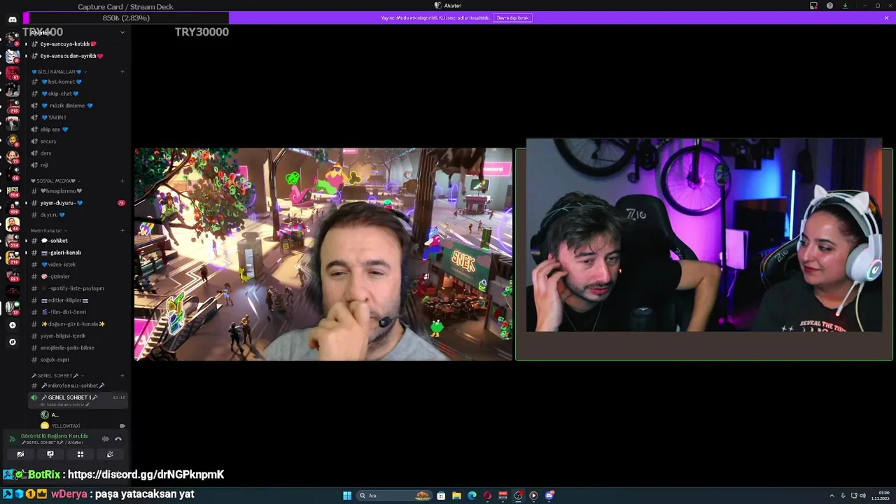Click the streamer mode 'Devre dışı bırak' button

[x=512, y=17]
